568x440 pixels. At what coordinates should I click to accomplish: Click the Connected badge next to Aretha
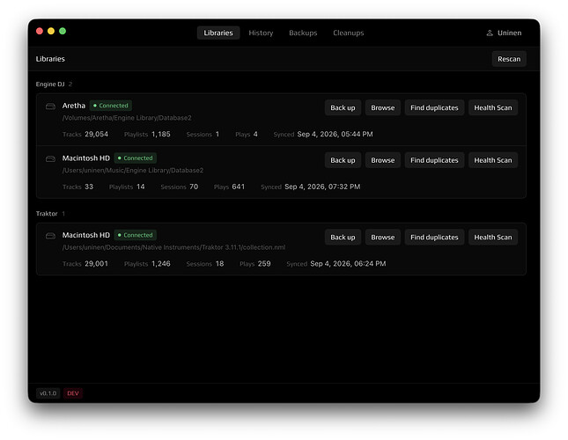pyautogui.click(x=110, y=106)
